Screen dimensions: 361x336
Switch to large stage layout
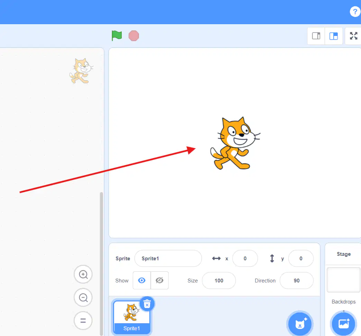pos(334,36)
